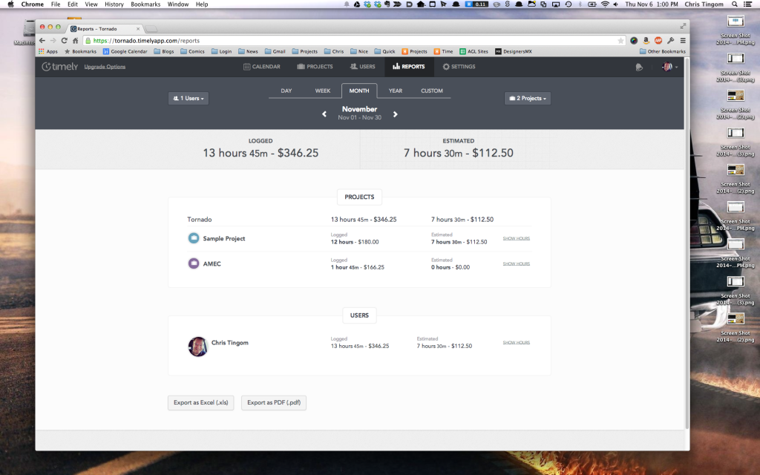Click the AMEC purple project icon
This screenshot has width=760, height=475.
click(194, 263)
